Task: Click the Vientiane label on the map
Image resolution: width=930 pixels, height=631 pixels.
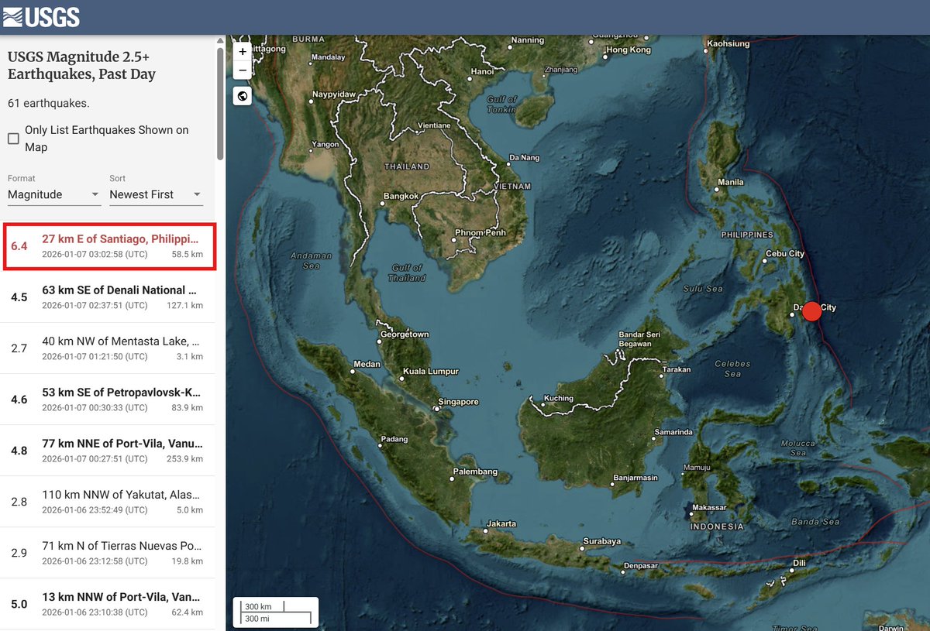Action: pos(433,125)
